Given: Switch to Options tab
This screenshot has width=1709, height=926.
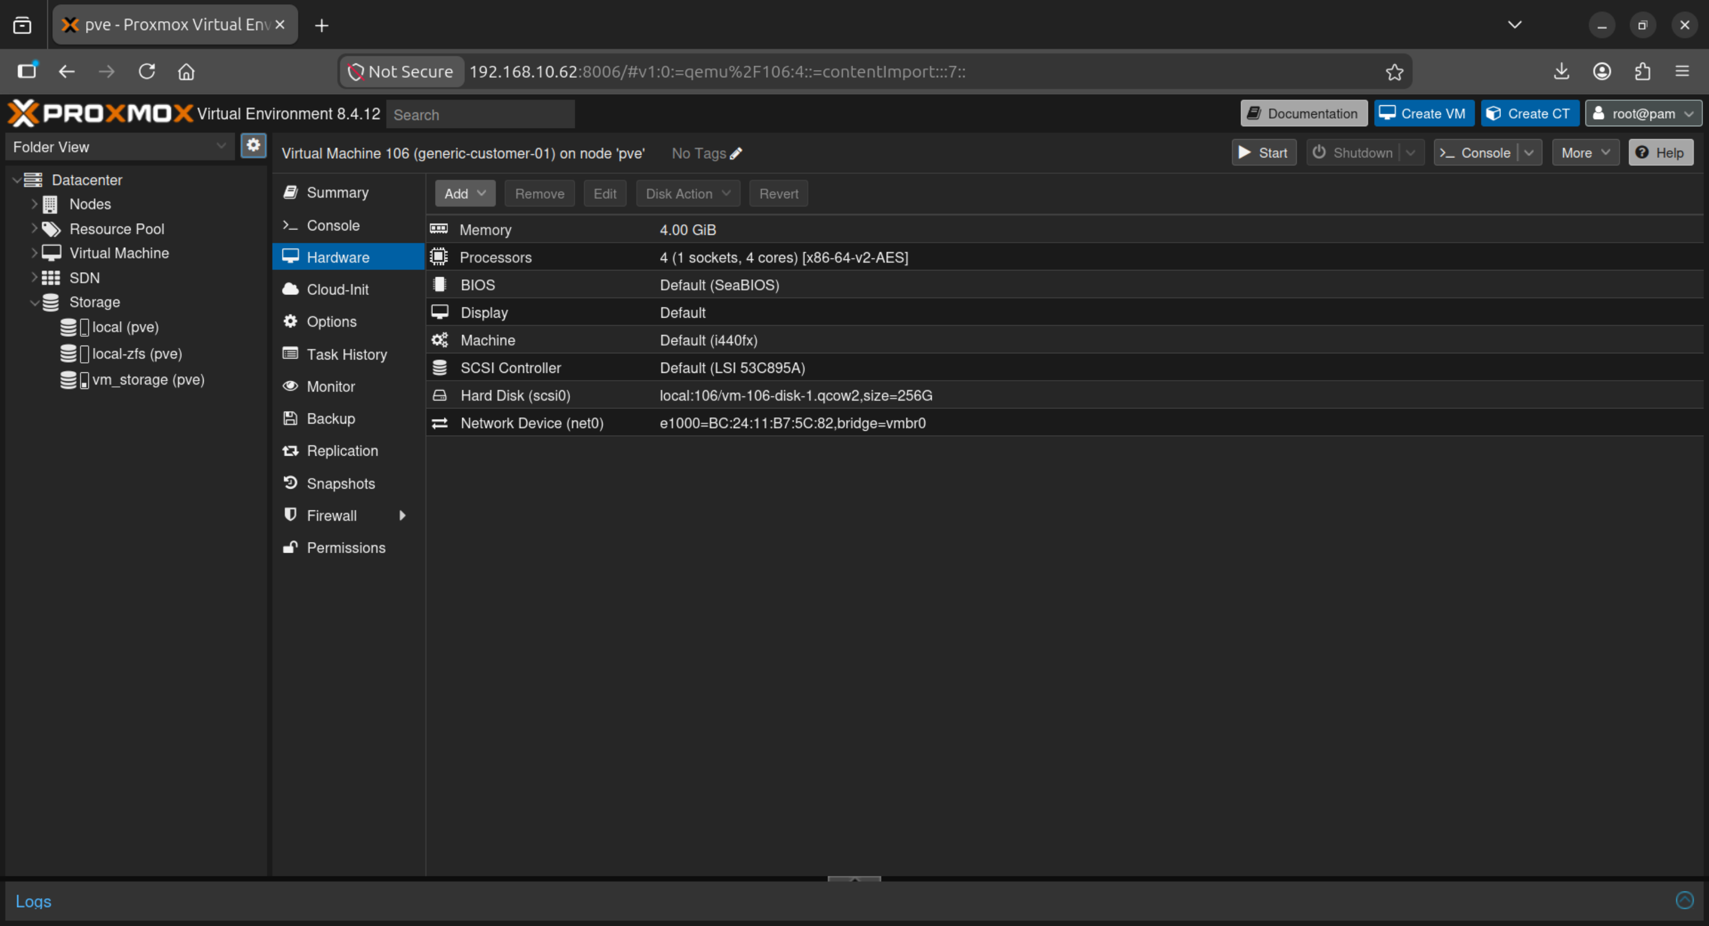Looking at the screenshot, I should [x=348, y=321].
